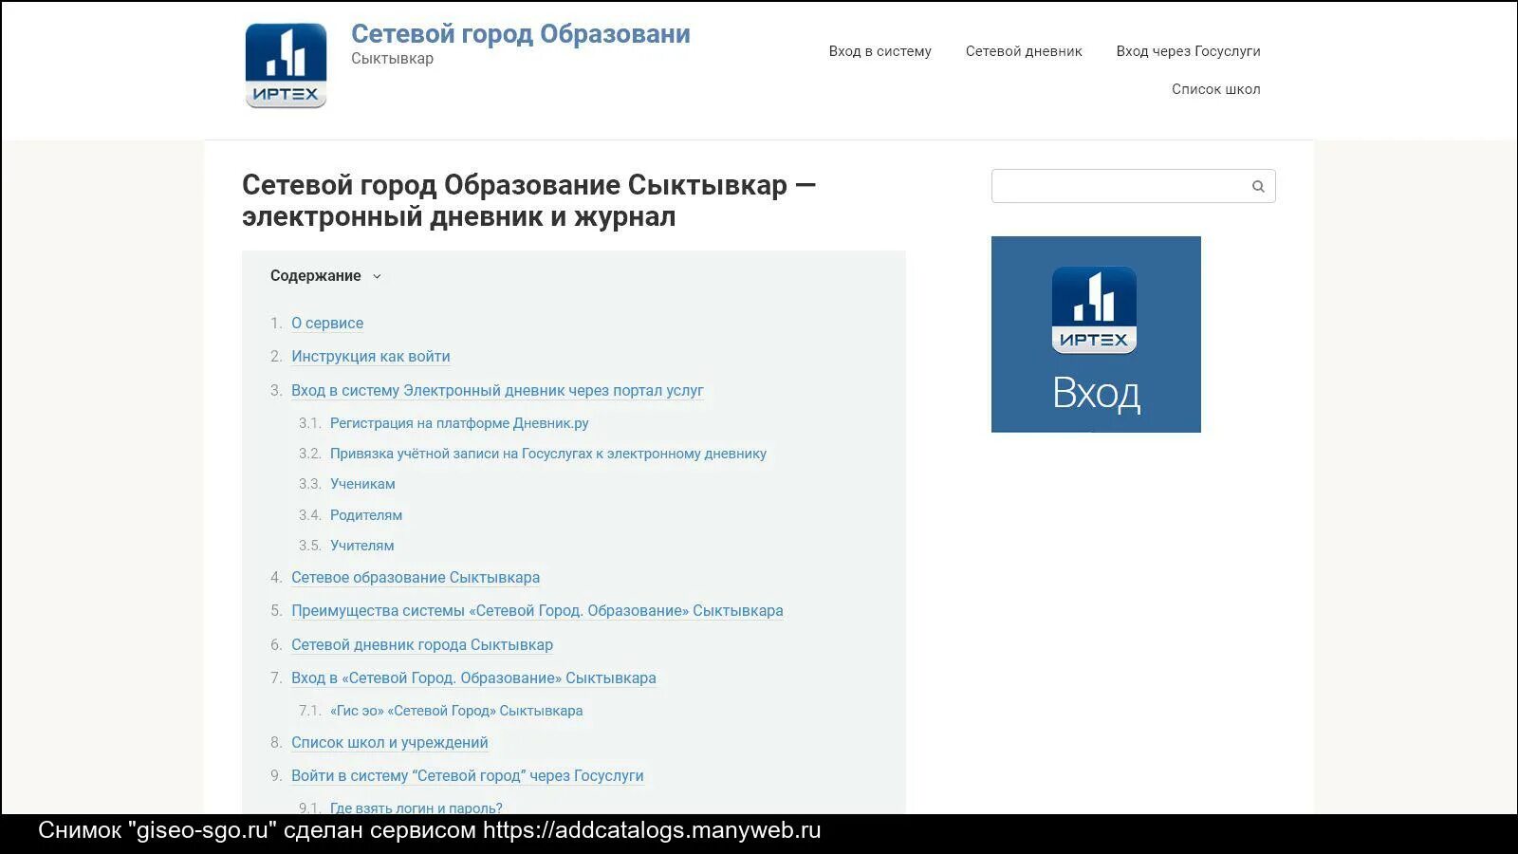
Task: Click the Содержание heading label
Action: coord(316,276)
